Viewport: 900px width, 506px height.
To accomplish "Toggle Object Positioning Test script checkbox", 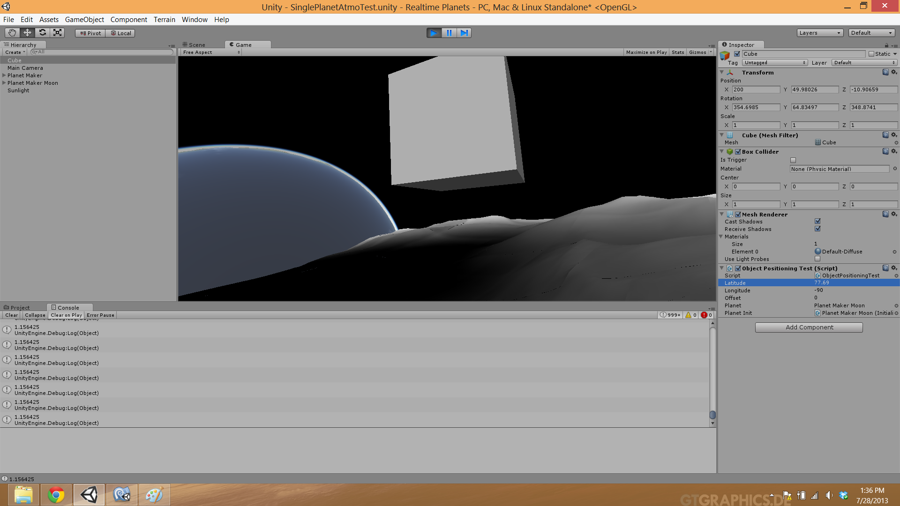I will pos(738,268).
